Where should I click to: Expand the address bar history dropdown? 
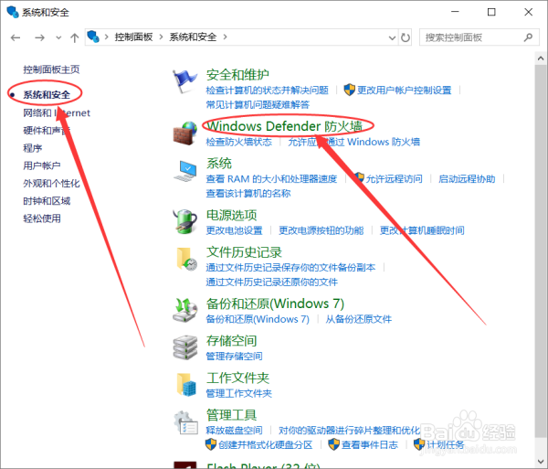(x=392, y=37)
